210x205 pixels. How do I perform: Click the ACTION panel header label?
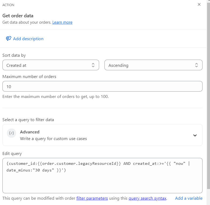click(x=8, y=5)
